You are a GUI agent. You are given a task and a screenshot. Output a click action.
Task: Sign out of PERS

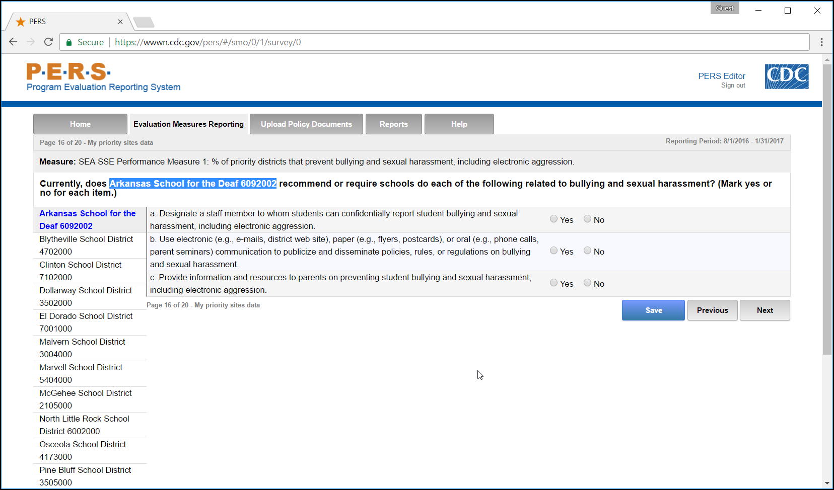tap(733, 86)
